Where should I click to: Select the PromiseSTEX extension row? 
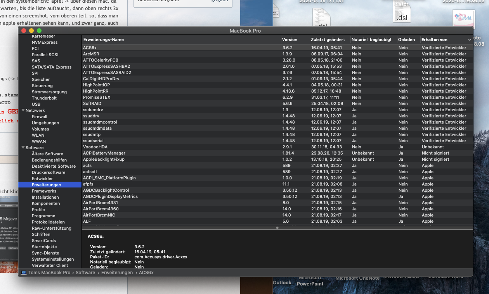277,97
